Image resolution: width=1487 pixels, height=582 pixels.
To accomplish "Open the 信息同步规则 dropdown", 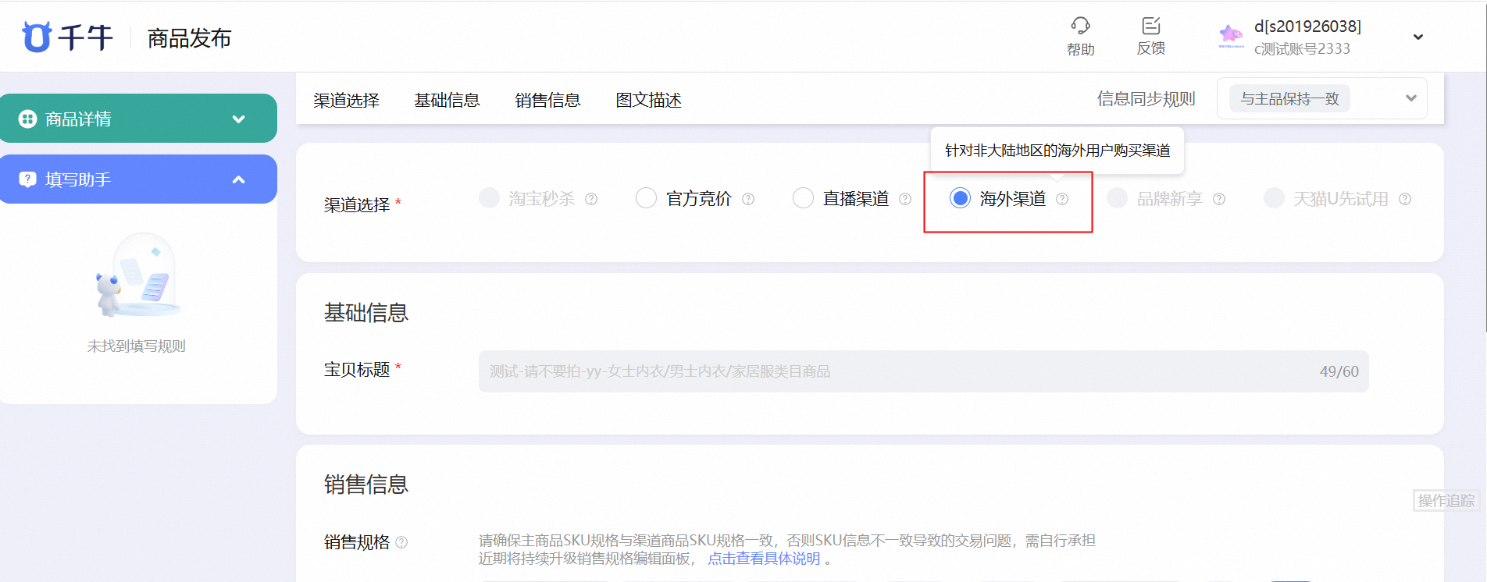I will click(1321, 98).
